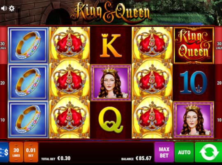Open settings gear icon
The height and width of the screenshot is (165, 222).
(x=12, y=9)
